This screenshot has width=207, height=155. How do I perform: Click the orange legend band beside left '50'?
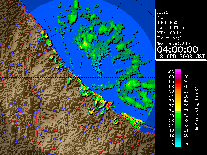[178, 91]
